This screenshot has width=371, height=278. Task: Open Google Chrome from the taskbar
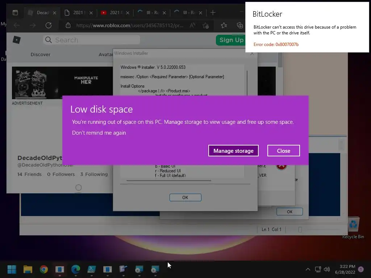point(44,269)
